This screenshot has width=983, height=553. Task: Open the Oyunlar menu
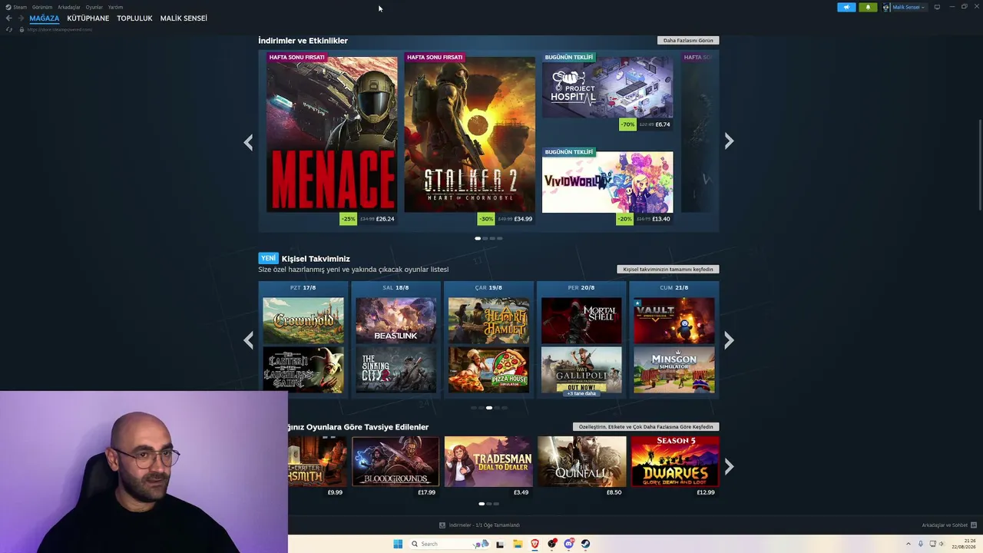[x=94, y=7]
